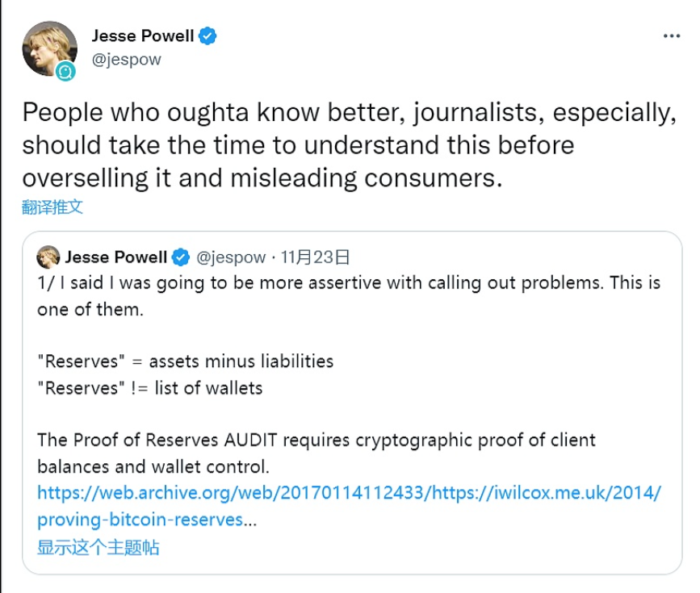Open Jesse Powell's profile via the top display name
Viewport: 700px width, 593px height.
coord(143,36)
